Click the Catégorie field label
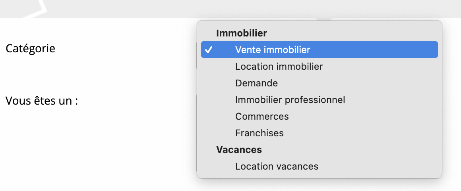The height and width of the screenshot is (191, 461). tap(30, 49)
